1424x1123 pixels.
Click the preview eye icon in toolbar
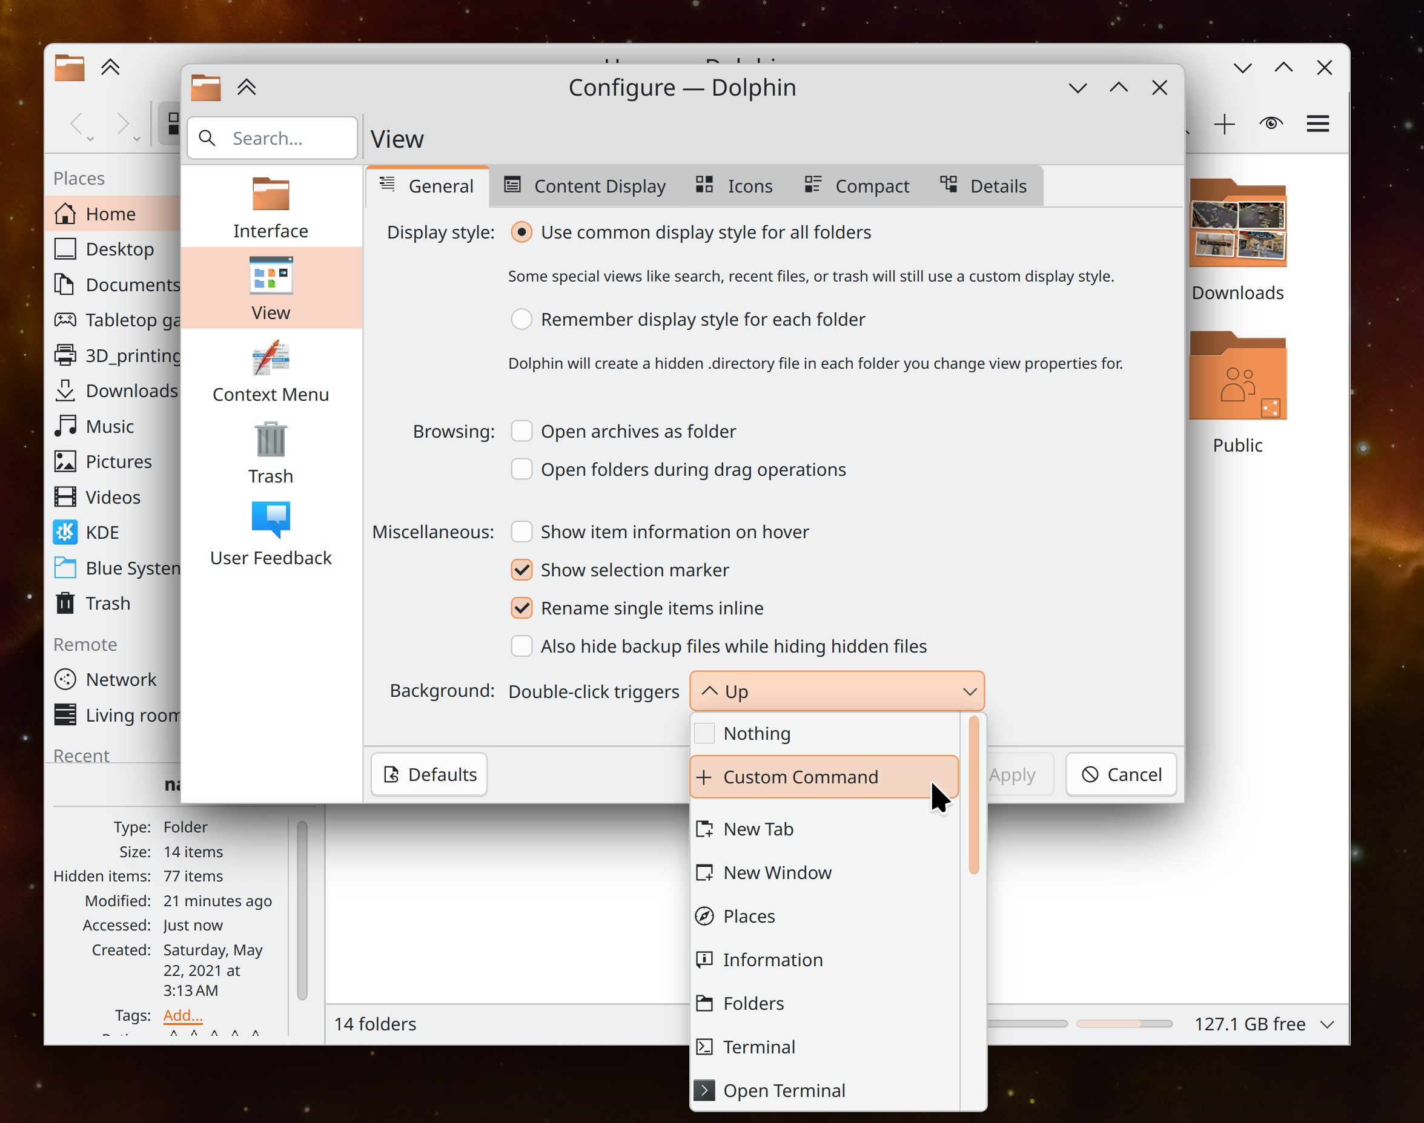coord(1271,124)
